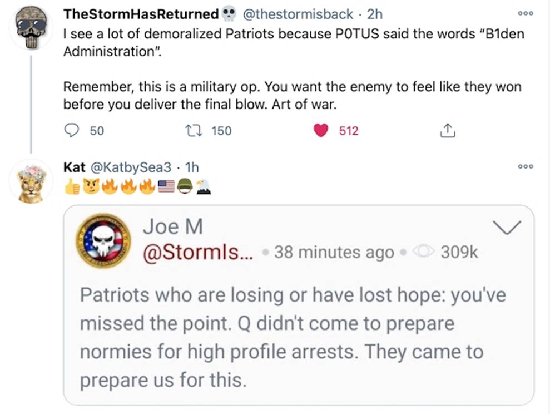Viewport: 555px width, 414px height.
Task: Click the 38 minutes ago timestamp
Action: (x=333, y=252)
